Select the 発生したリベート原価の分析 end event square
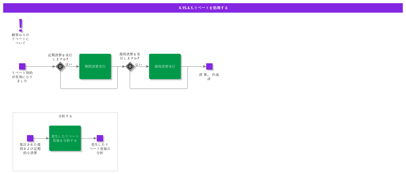406x174 pixels. point(100,138)
